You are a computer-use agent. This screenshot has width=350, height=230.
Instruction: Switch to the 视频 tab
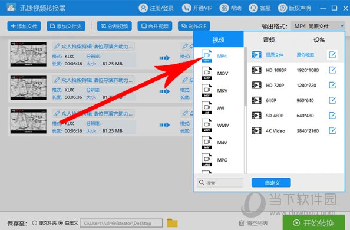point(218,40)
